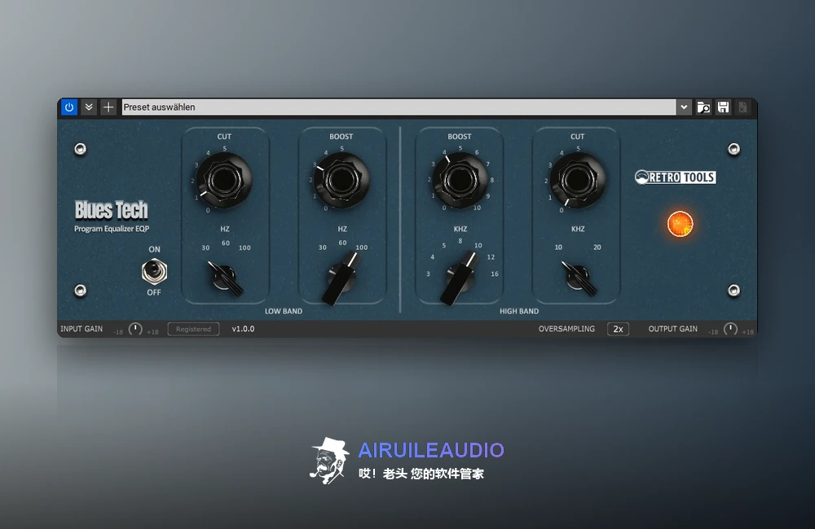The height and width of the screenshot is (529, 815).
Task: Open the 2x oversampling selector
Action: click(618, 329)
